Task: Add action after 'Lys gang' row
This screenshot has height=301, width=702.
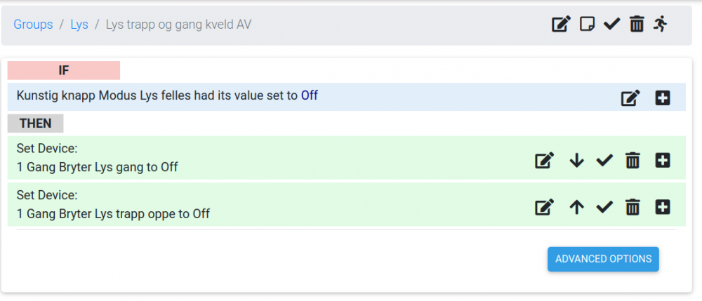Action: click(662, 161)
